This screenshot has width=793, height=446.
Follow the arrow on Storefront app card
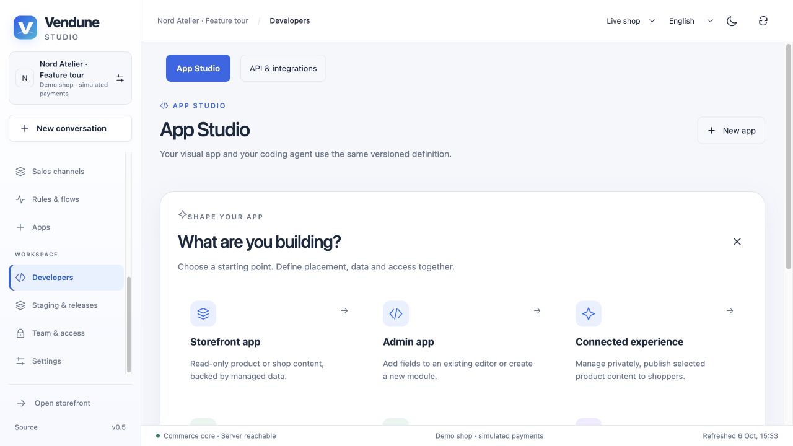344,311
